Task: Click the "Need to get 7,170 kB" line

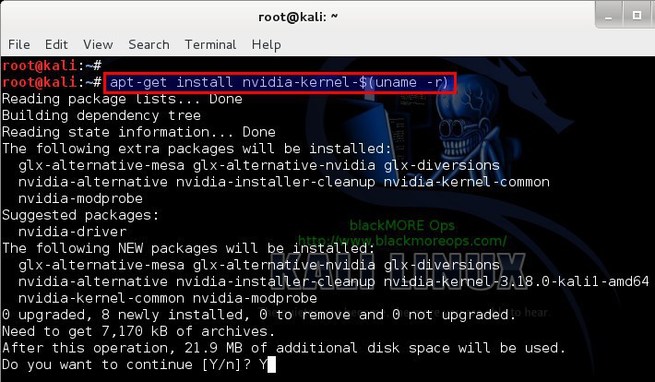Action: tap(138, 331)
